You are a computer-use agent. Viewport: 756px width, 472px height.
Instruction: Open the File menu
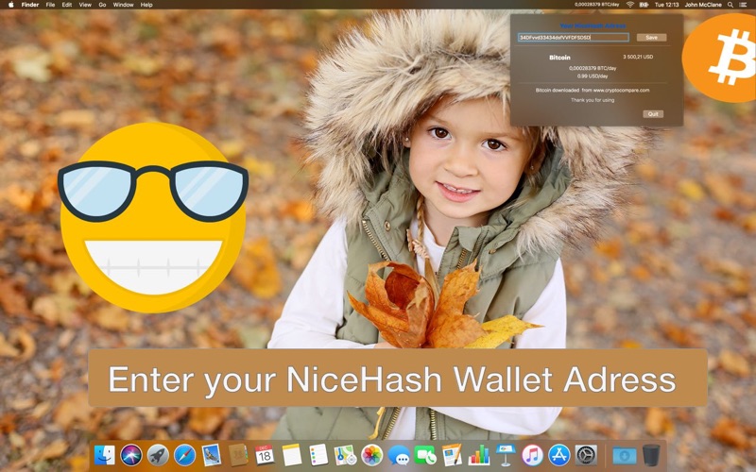(50, 5)
